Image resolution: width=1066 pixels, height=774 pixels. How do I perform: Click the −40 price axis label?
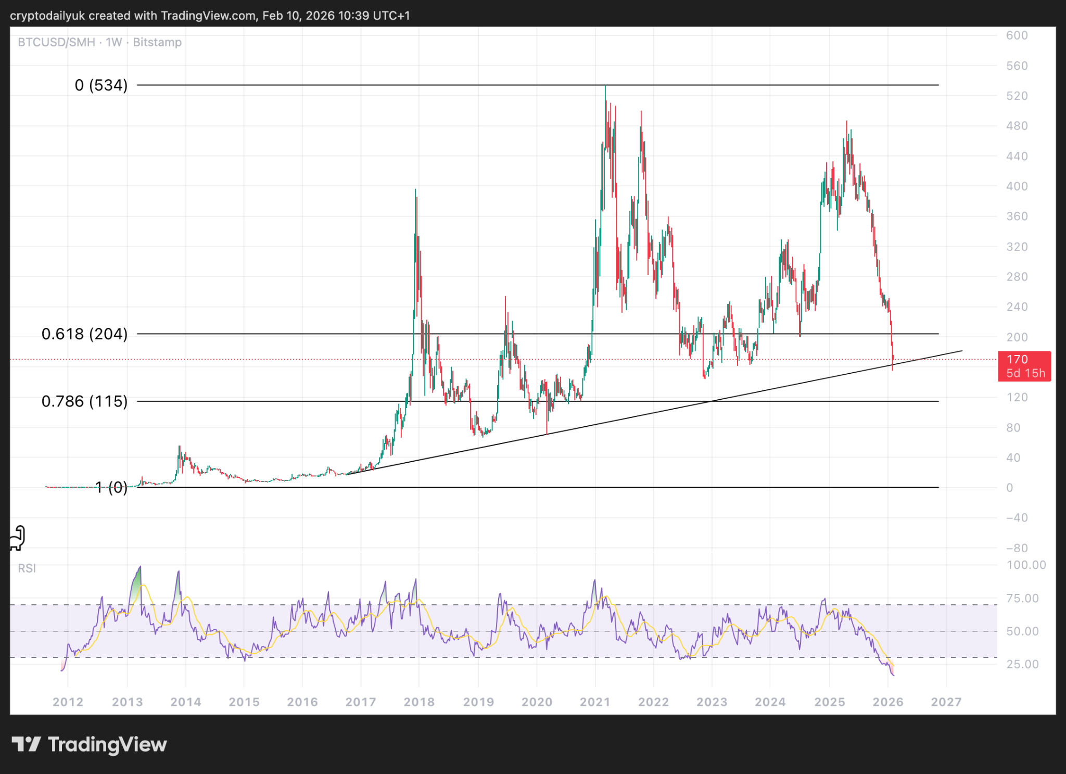(1017, 518)
